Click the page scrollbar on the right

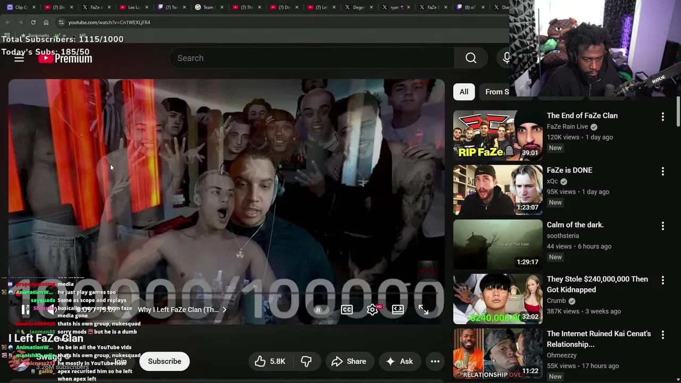coord(678,112)
